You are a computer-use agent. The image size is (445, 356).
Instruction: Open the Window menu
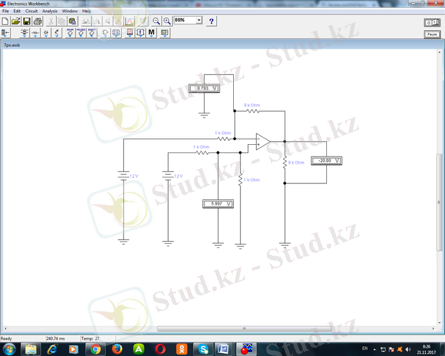pos(70,11)
